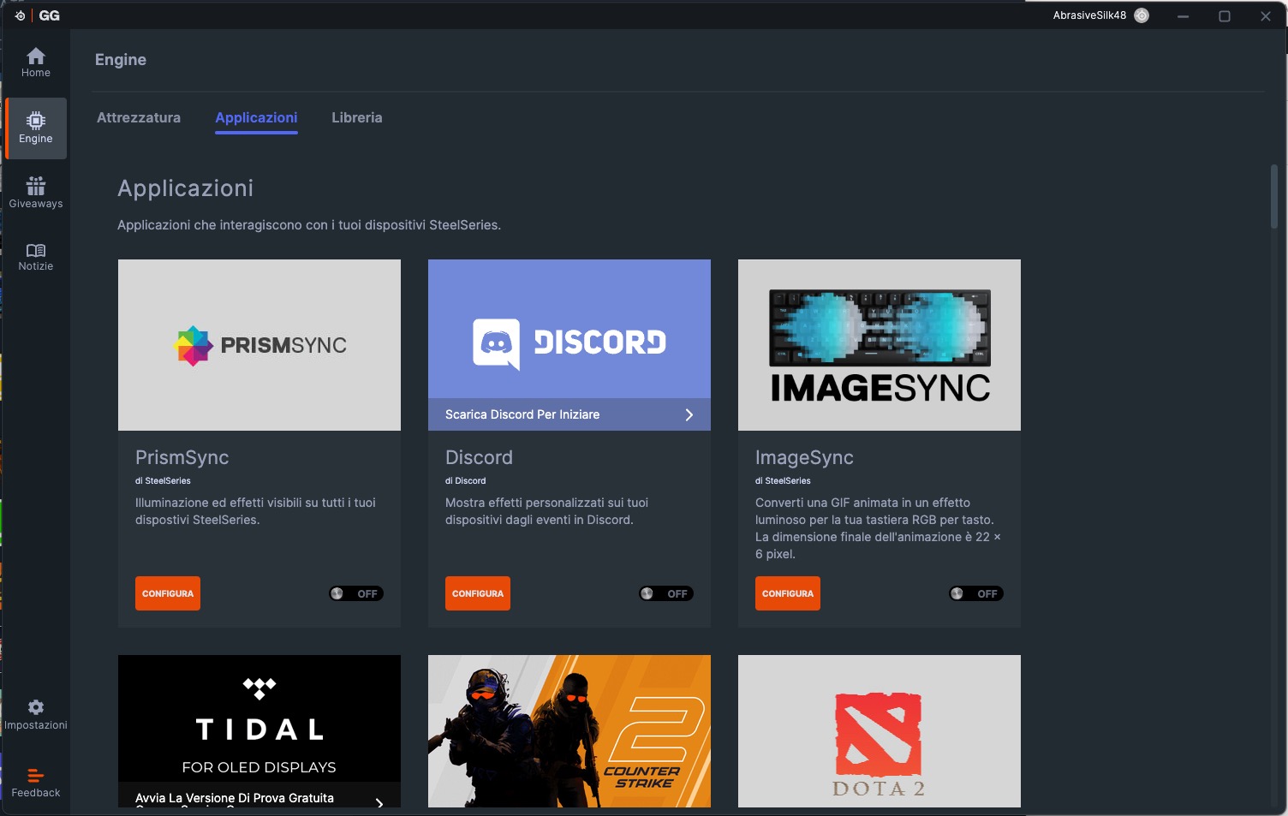Switch to the Attrezzatura tab
The height and width of the screenshot is (816, 1288).
click(x=139, y=117)
